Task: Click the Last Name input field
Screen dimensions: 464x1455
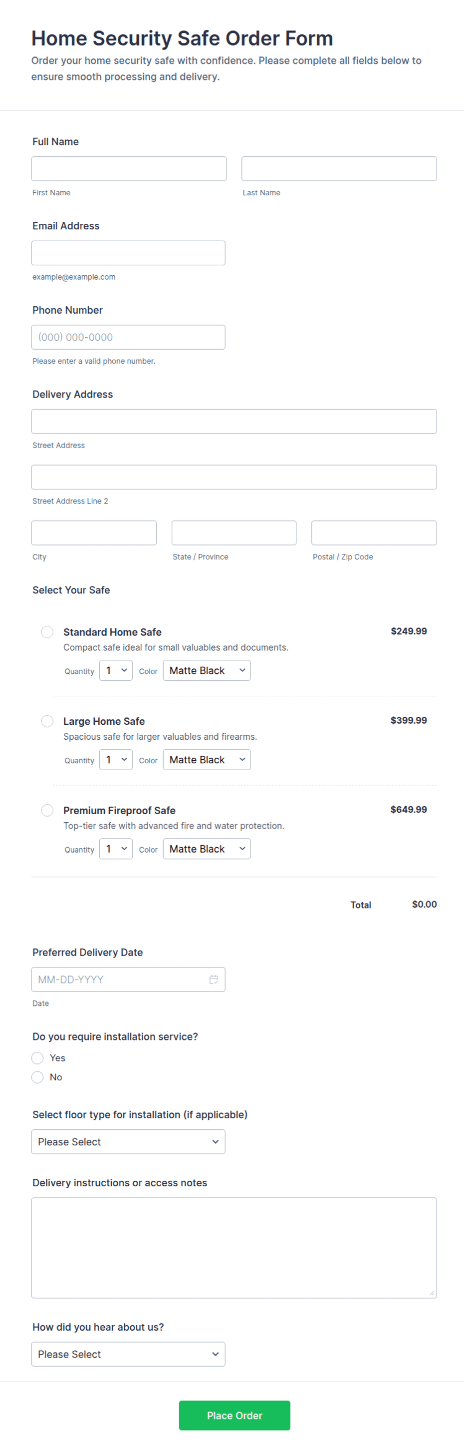Action: [x=339, y=169]
